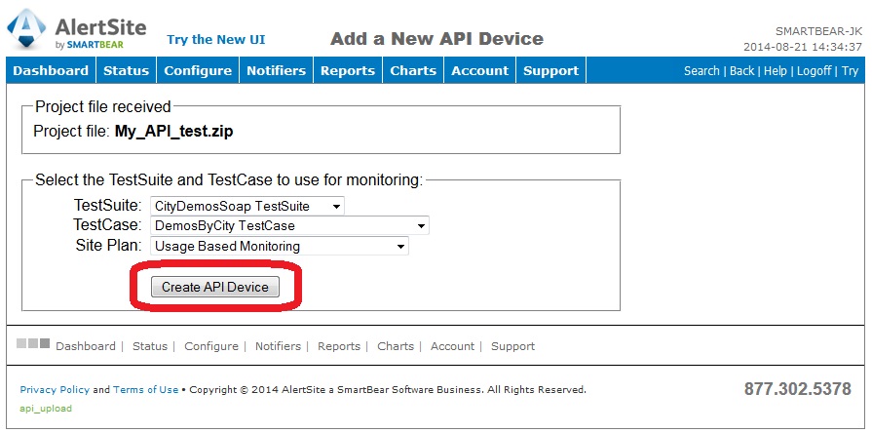This screenshot has width=872, height=433.
Task: Click the footer Notifiers link
Action: 278,346
